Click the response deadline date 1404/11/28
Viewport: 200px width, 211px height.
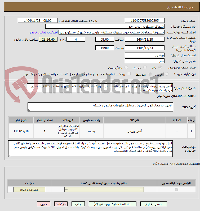point(145,40)
